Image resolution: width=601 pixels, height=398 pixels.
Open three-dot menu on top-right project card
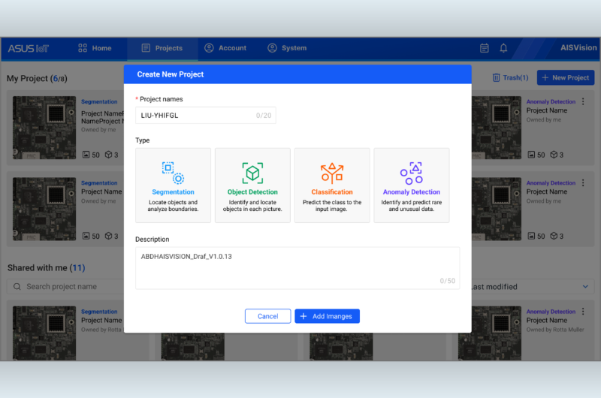[x=583, y=101]
